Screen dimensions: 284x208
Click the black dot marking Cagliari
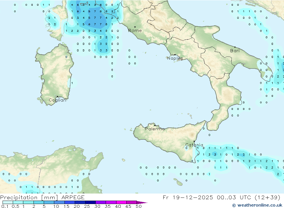click(x=57, y=96)
